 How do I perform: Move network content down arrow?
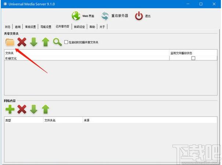point(34,109)
